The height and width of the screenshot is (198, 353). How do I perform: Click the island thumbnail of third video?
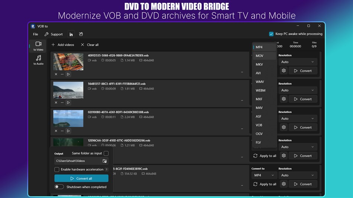click(x=68, y=118)
